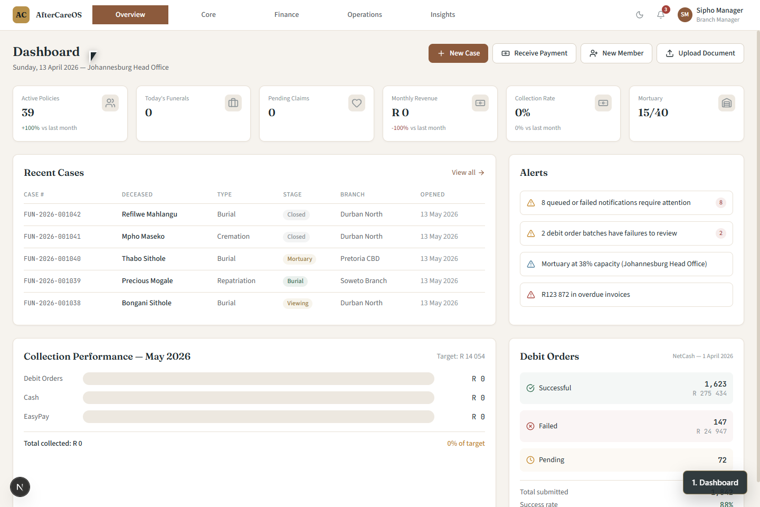Click Pending clock icon

pos(530,460)
